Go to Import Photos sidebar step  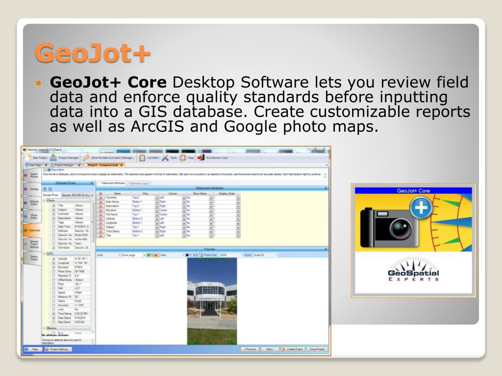[32, 176]
